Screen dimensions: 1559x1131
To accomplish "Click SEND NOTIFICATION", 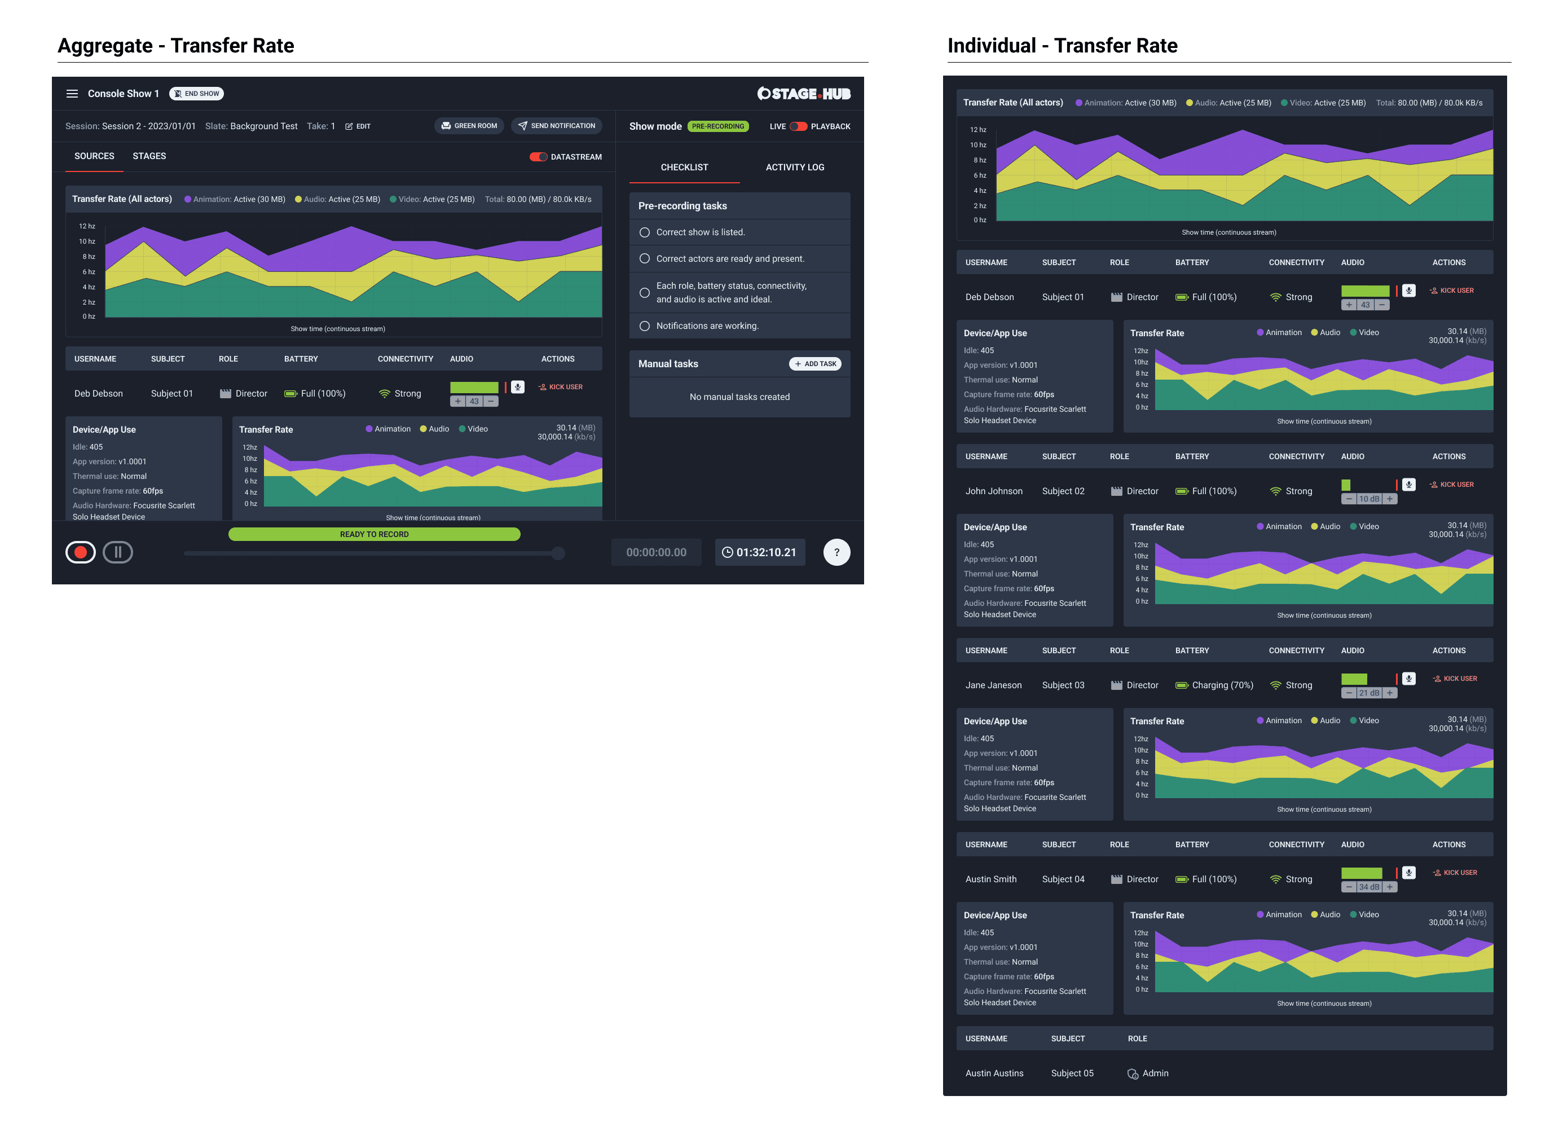I will point(556,126).
